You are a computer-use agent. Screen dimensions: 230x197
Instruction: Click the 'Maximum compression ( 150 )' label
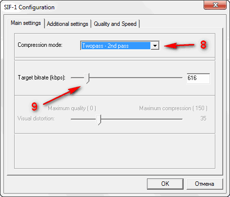173,108
